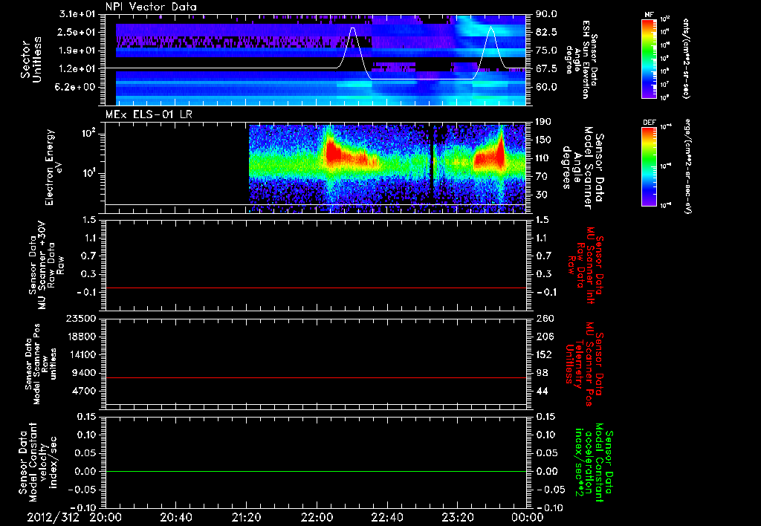Select the "NPI Vector Data" panel title
The width and height of the screenshot is (761, 526).
click(151, 7)
